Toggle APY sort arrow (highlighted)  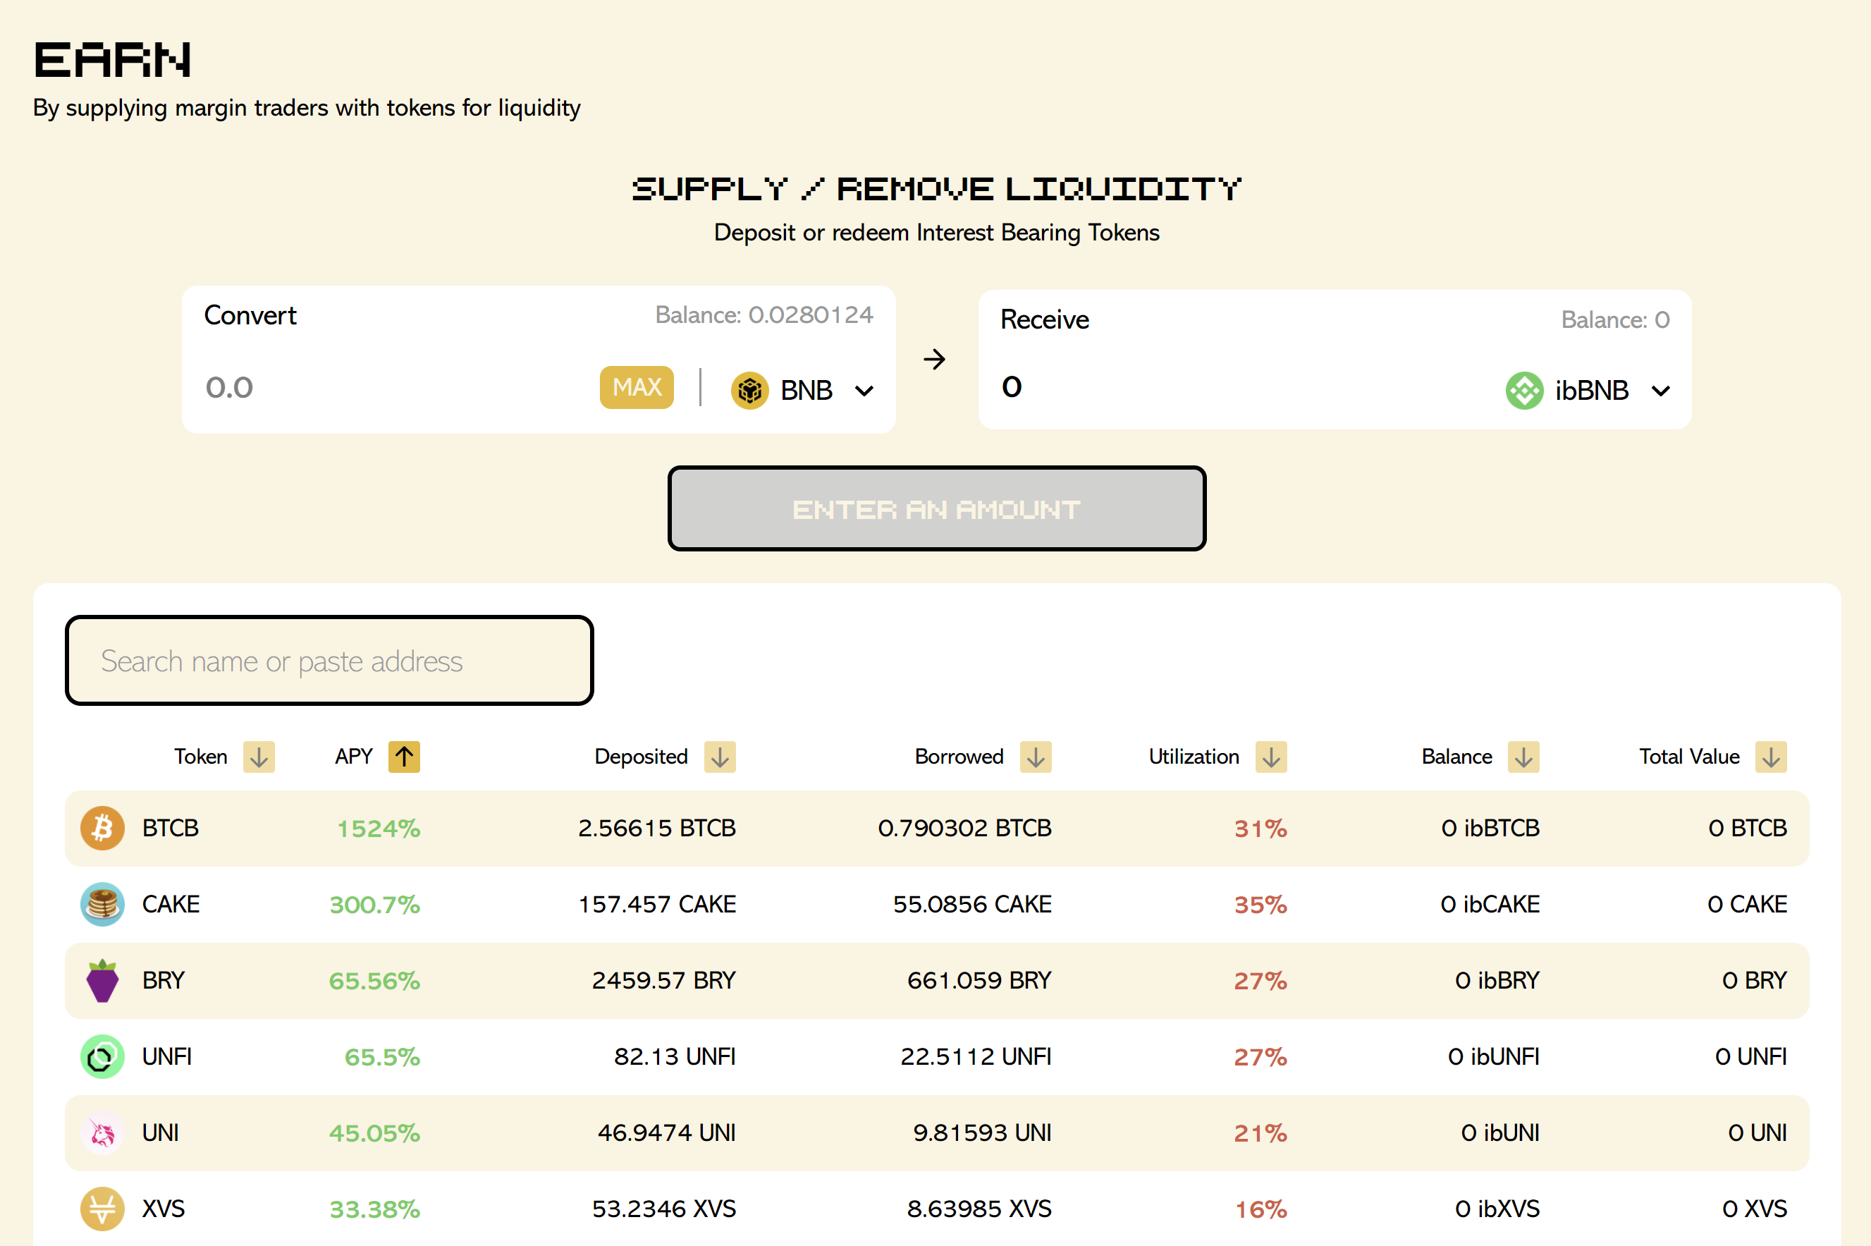(405, 757)
